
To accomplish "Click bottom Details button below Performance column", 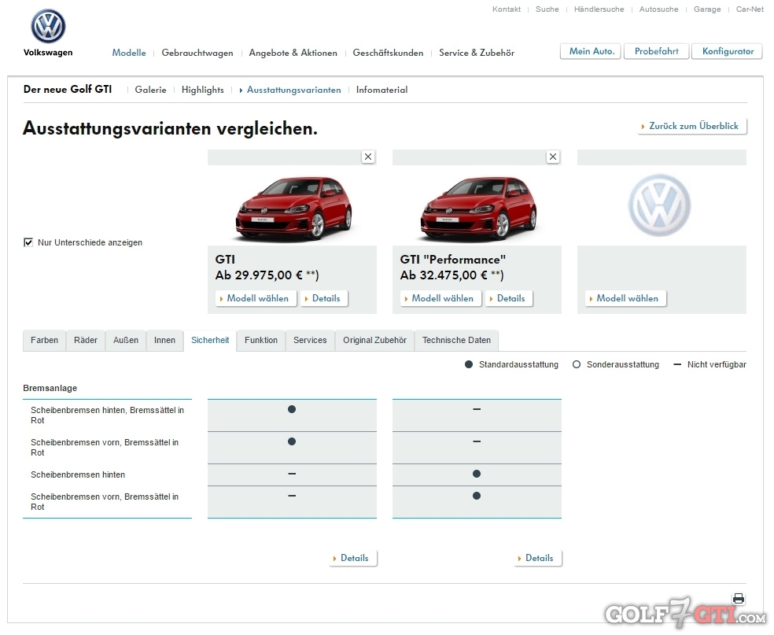I will pos(538,559).
